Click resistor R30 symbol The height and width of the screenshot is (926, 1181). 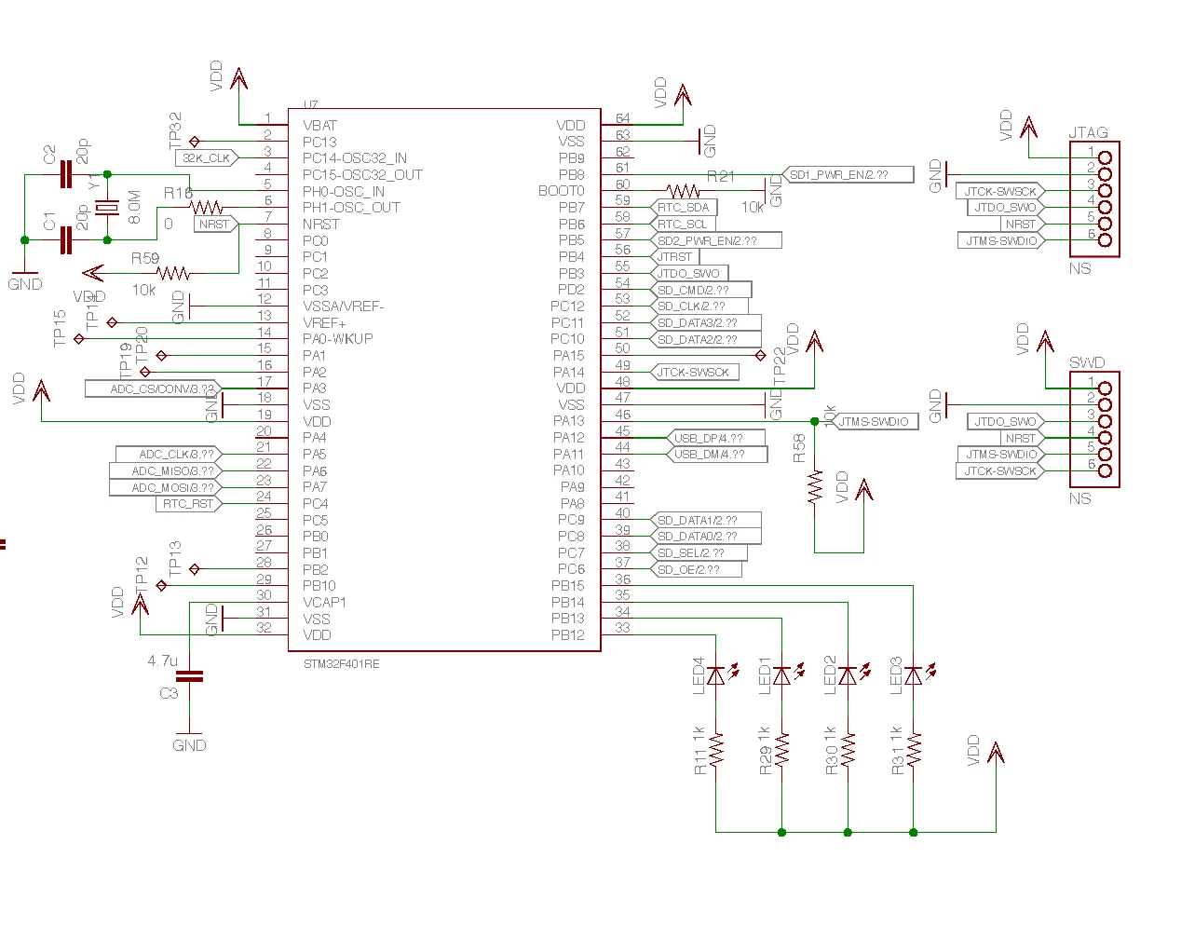click(x=848, y=749)
